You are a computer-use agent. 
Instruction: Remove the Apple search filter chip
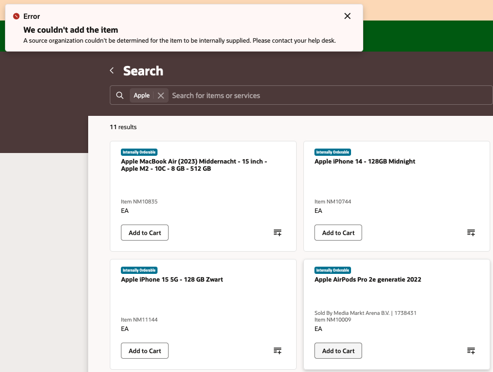tap(160, 95)
